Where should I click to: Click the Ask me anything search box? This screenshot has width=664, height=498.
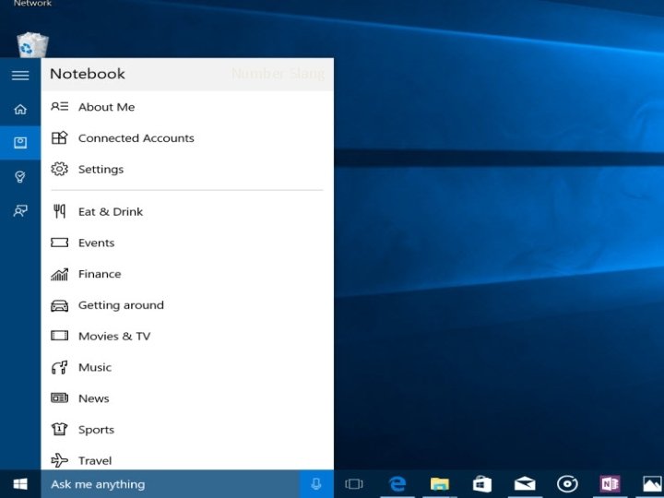tap(171, 484)
